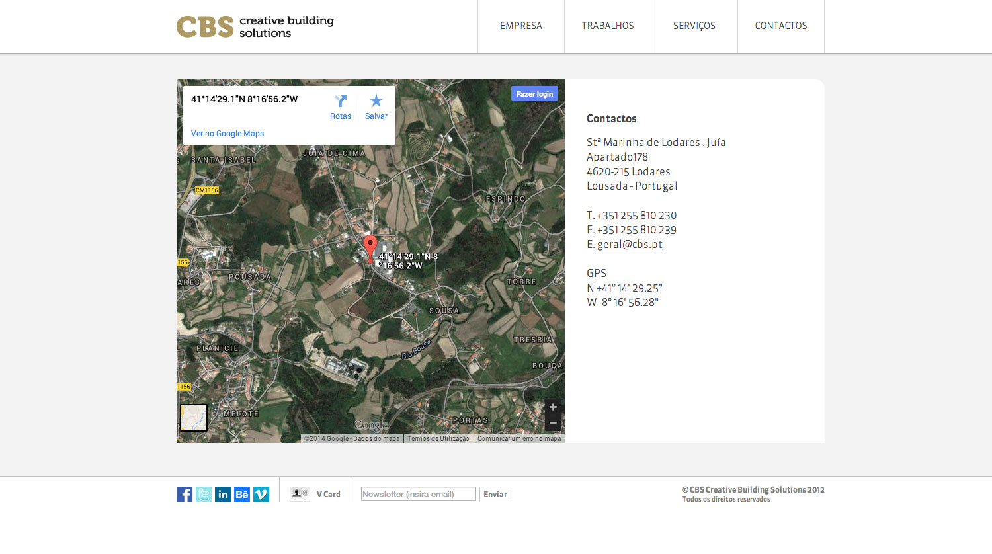Email via the geral@cbs.pt link
This screenshot has height=554, width=992.
(630, 243)
